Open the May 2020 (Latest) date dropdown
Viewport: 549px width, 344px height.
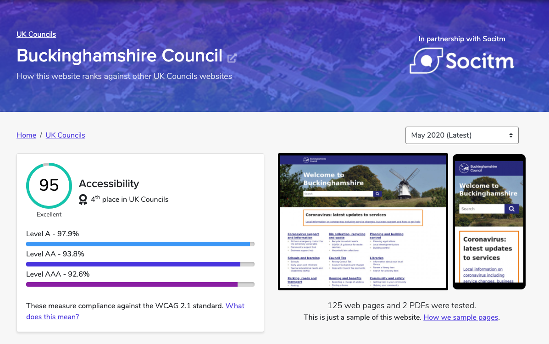point(461,135)
